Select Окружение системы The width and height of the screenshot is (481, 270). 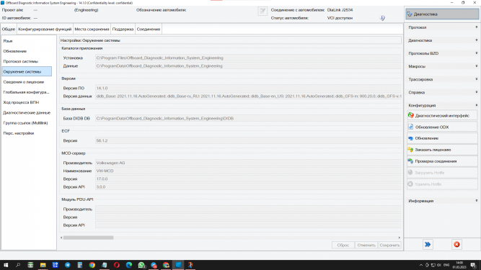27,71
